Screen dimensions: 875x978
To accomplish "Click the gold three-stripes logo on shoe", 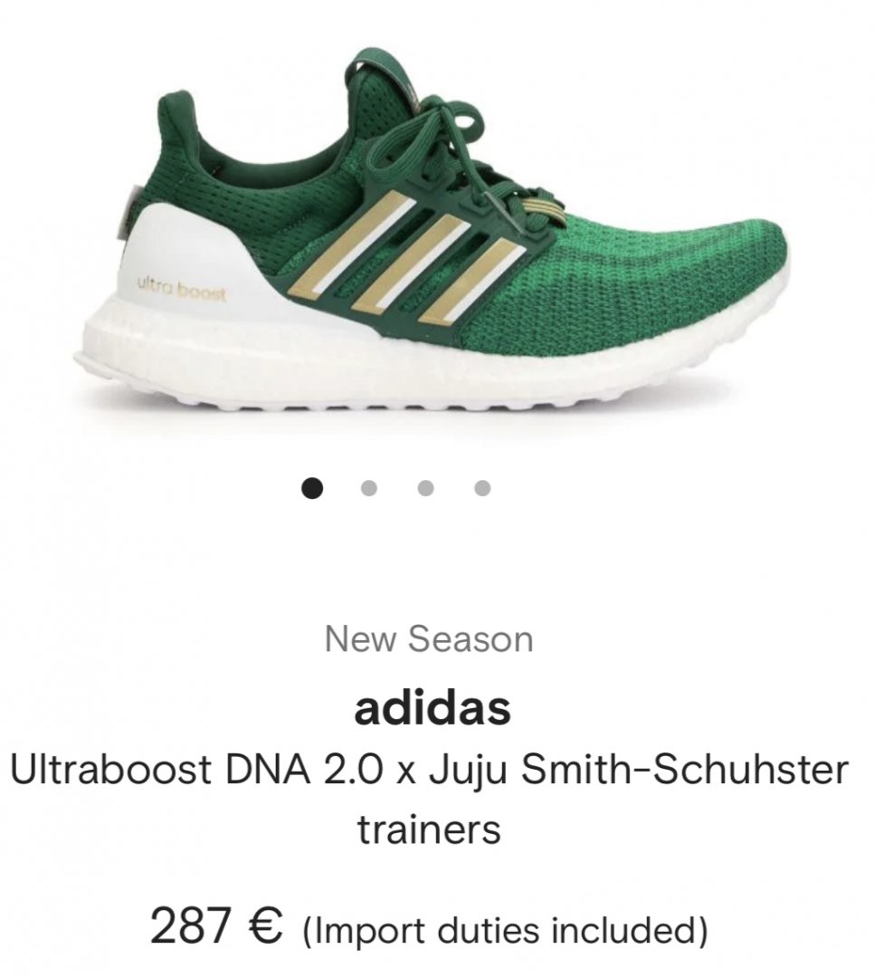I will 408,260.
